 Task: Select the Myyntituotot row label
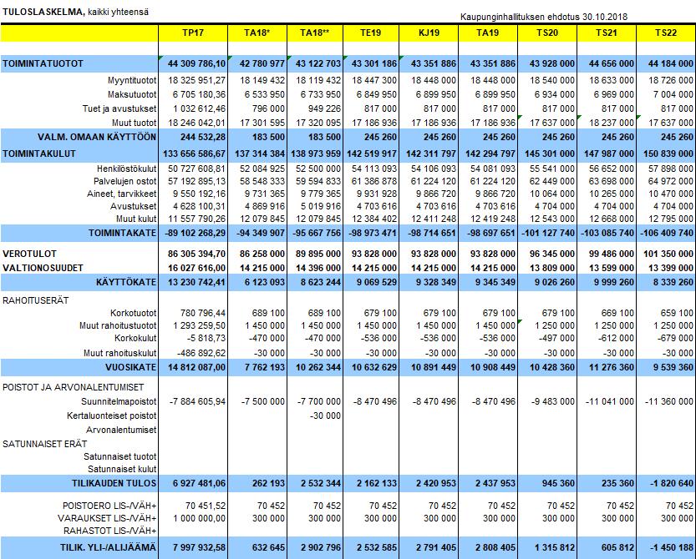point(132,80)
